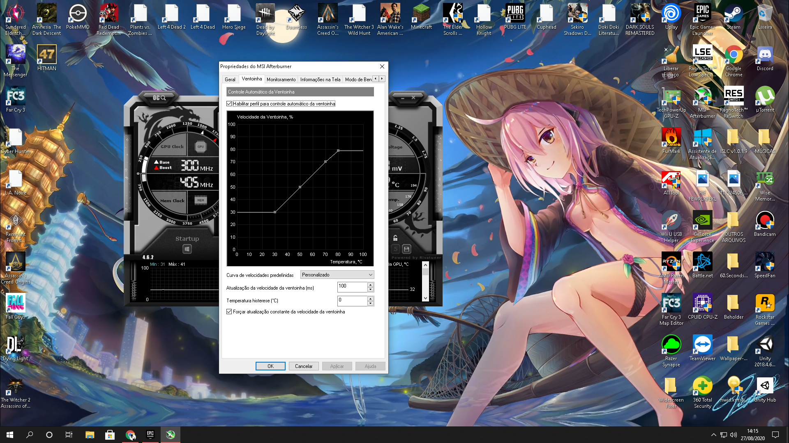
Task: Click the Afterburner profile lock icon
Action: (x=395, y=238)
